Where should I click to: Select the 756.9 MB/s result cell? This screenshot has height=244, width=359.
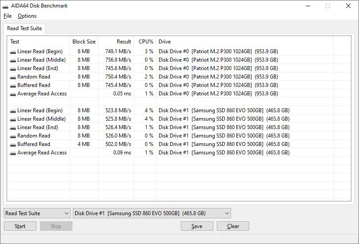(x=118, y=60)
